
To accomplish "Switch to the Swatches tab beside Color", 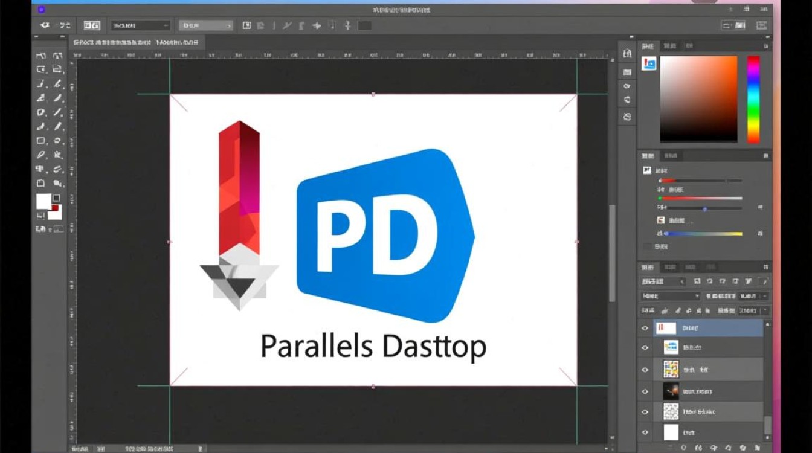I will pyautogui.click(x=669, y=45).
